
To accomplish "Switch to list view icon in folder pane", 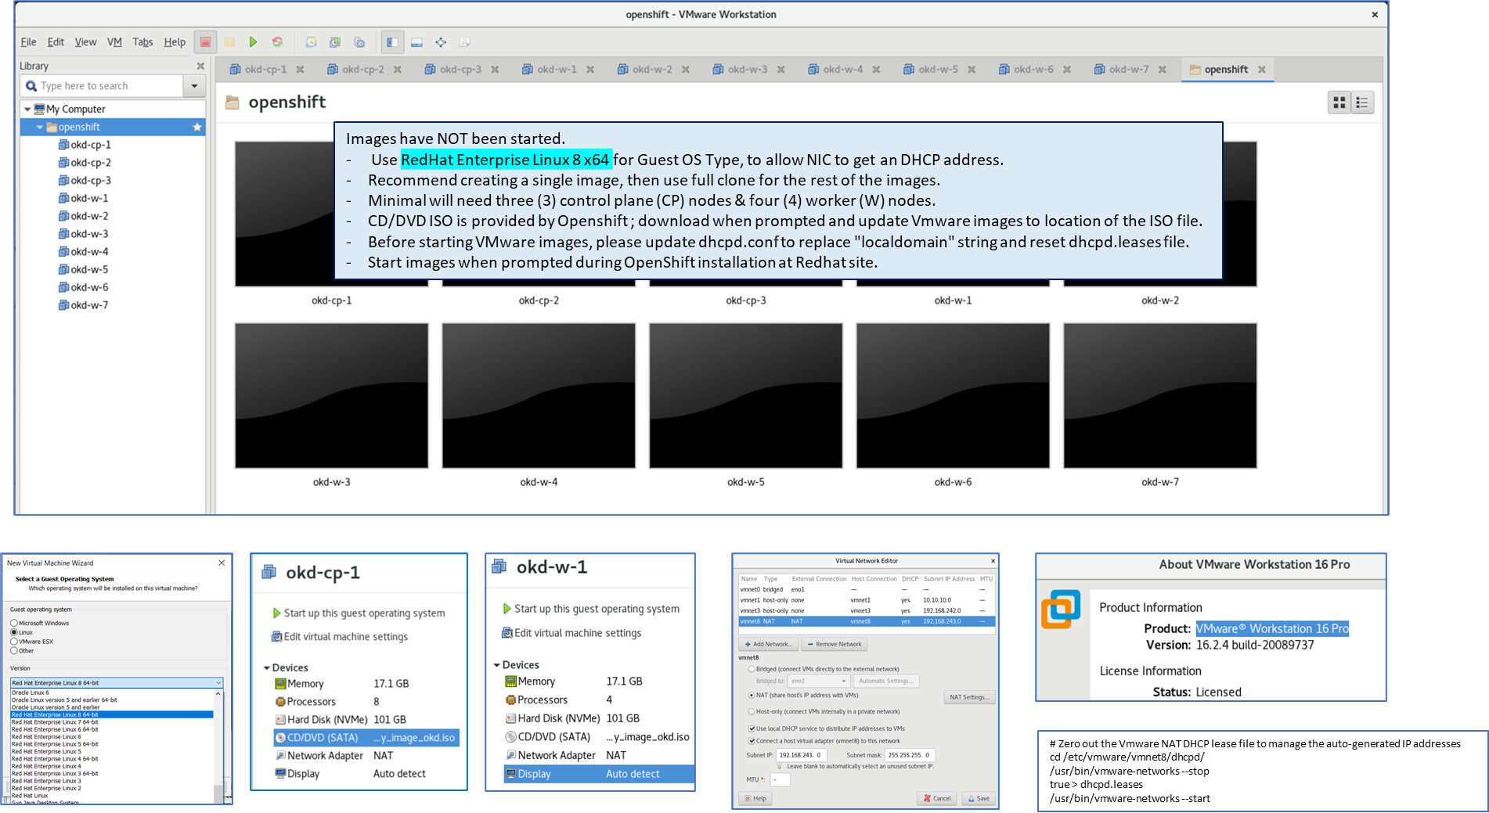I will coord(1362,103).
